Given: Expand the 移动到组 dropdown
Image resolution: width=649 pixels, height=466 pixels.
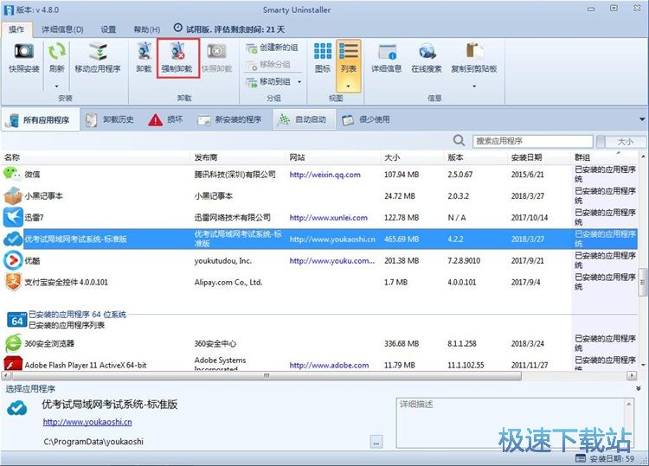Looking at the screenshot, I should point(299,82).
